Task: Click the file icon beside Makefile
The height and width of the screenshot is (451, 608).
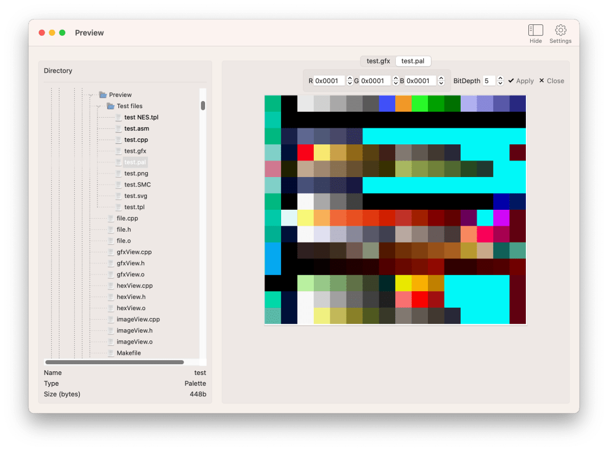Action: [111, 353]
